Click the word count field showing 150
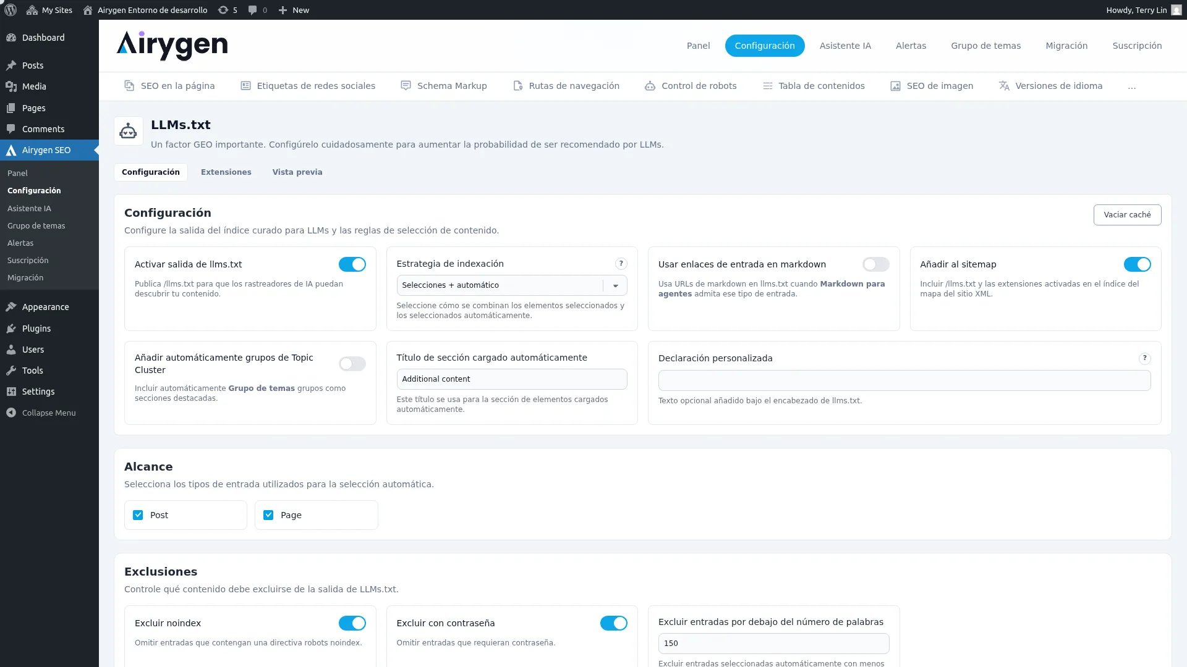 point(773,644)
